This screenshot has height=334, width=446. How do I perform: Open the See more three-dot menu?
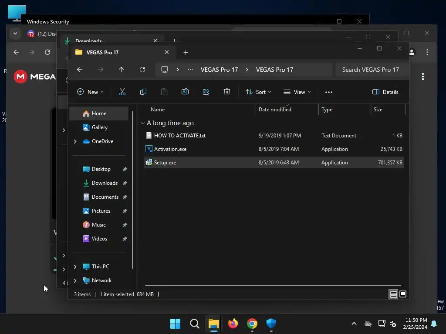[x=328, y=92]
